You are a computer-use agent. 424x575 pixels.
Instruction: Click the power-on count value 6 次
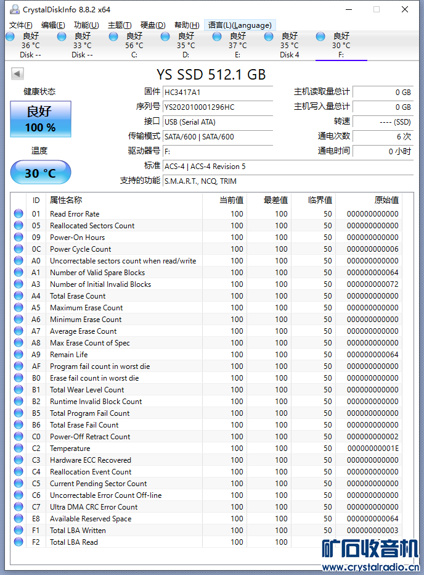(x=383, y=137)
